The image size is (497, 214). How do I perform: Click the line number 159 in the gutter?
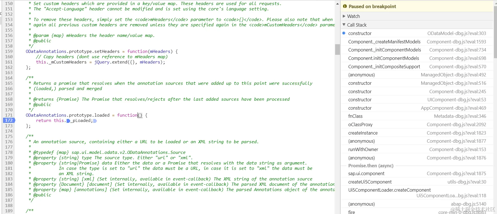(x=9, y=51)
